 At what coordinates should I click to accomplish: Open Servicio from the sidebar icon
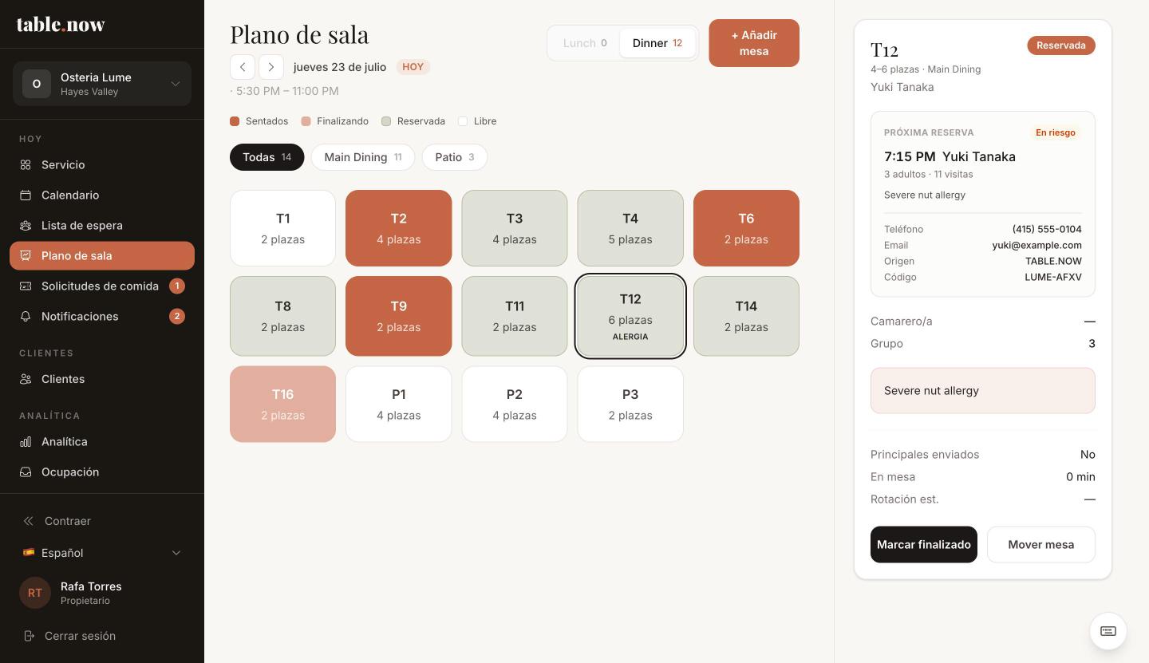(x=26, y=165)
